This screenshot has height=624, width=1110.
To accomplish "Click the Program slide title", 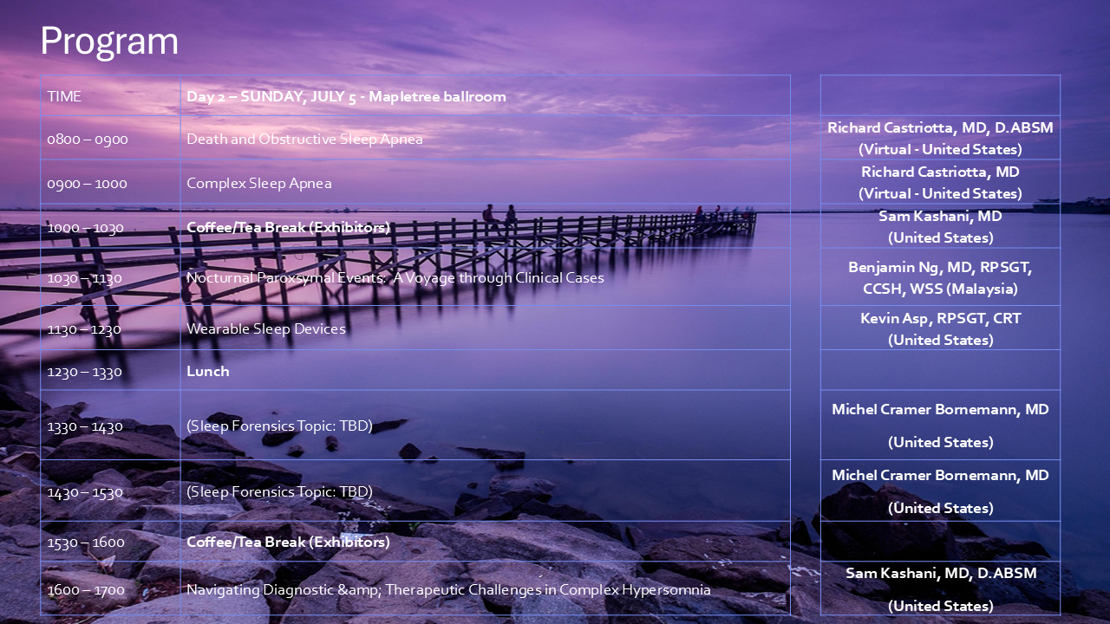I will [x=109, y=42].
